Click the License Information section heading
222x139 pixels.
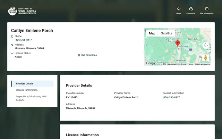(82, 135)
